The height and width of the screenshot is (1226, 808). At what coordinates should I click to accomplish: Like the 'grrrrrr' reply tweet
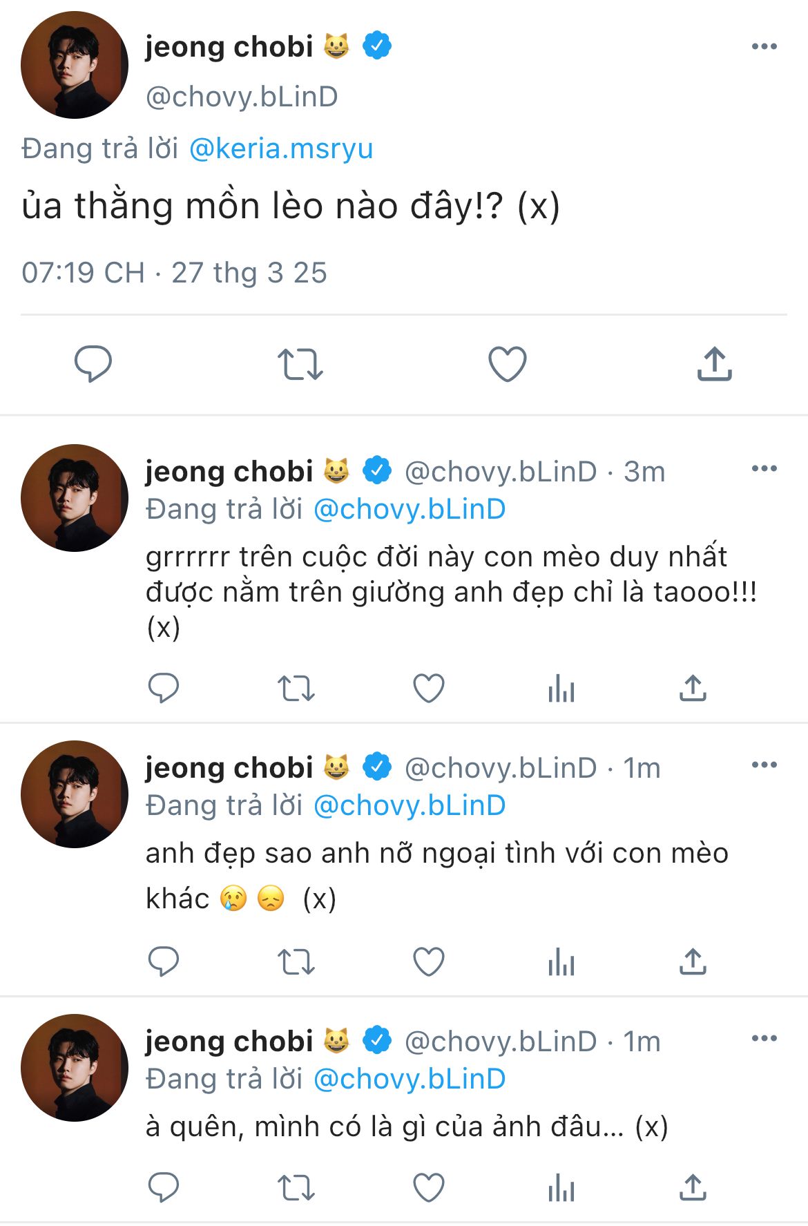[x=428, y=688]
